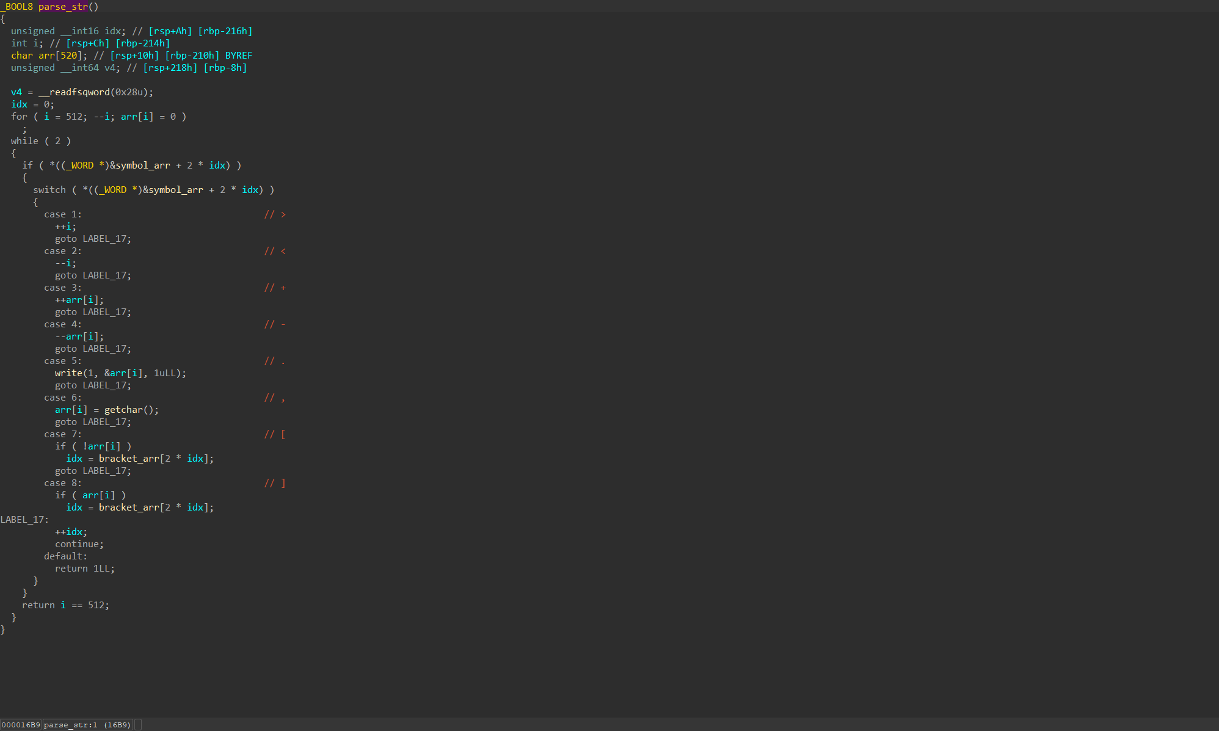Click the 'case 6:' label
Screen dimensions: 1219x731
point(63,398)
